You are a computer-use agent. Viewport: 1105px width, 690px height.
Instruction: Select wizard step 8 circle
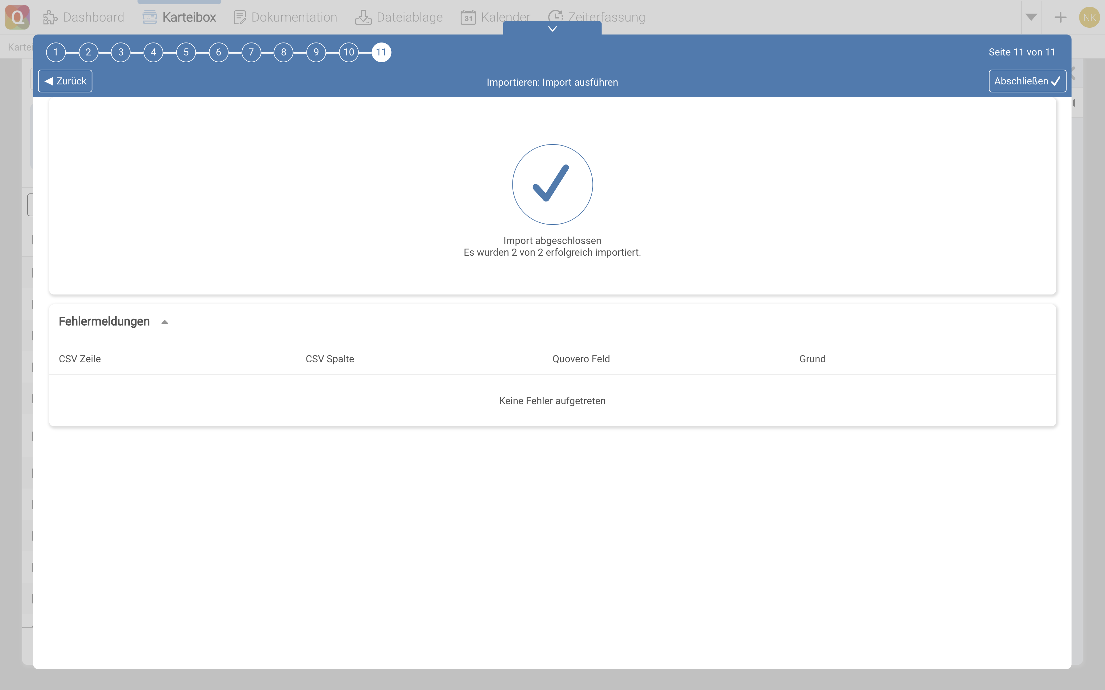click(284, 52)
